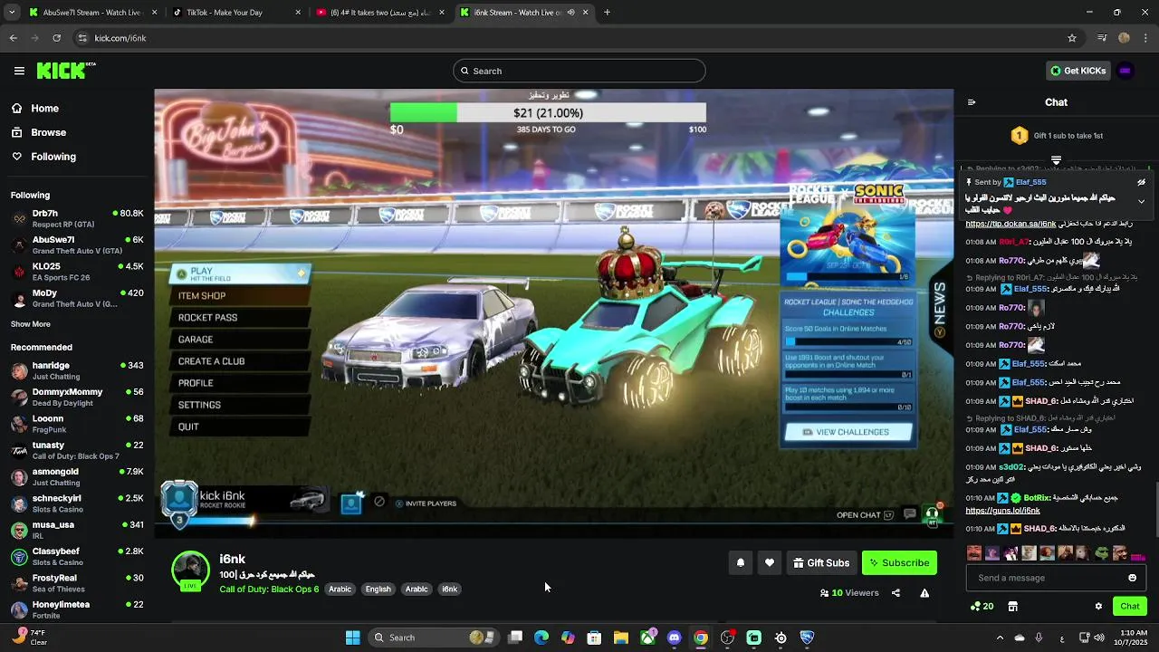Click the Subscribe button
The height and width of the screenshot is (652, 1159).
click(x=899, y=563)
